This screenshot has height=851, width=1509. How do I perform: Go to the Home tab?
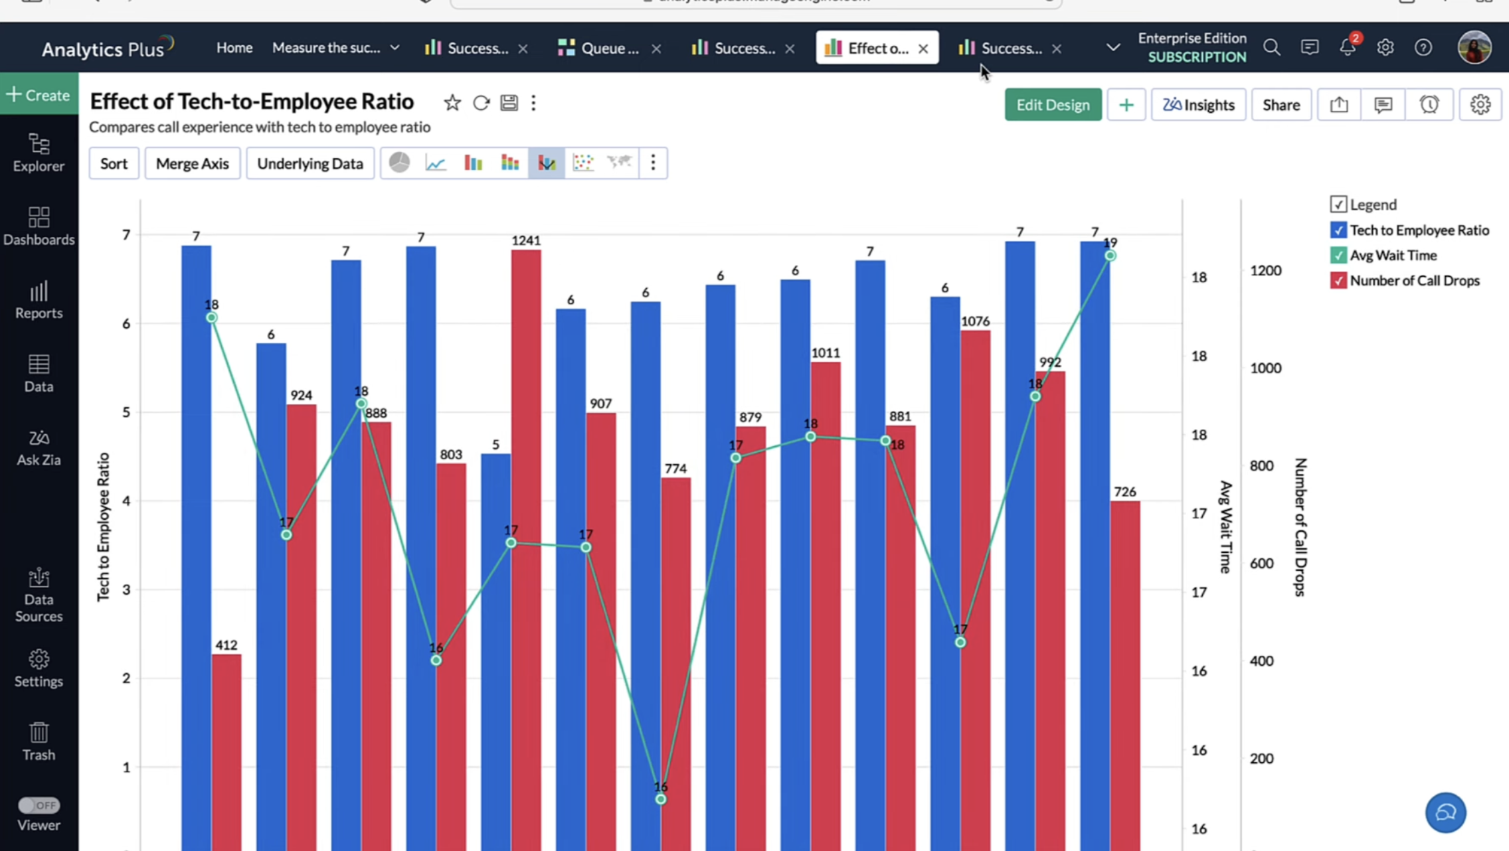(234, 48)
